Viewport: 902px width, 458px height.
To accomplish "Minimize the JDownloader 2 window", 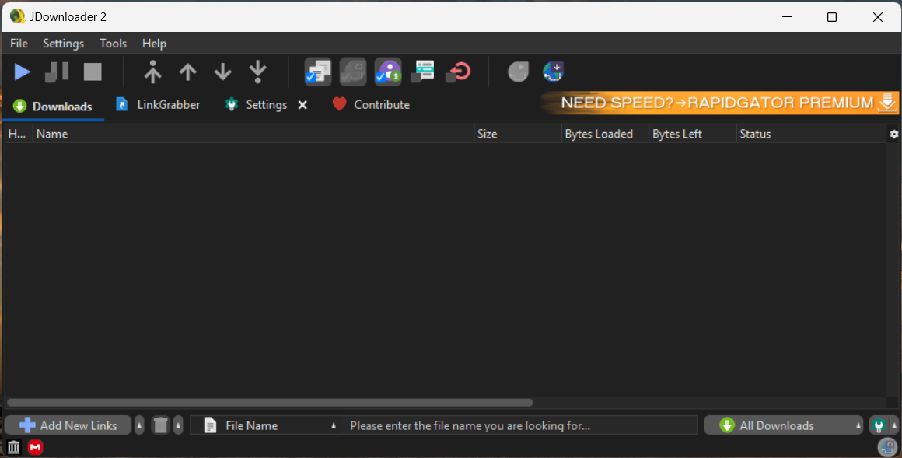I will tap(786, 17).
